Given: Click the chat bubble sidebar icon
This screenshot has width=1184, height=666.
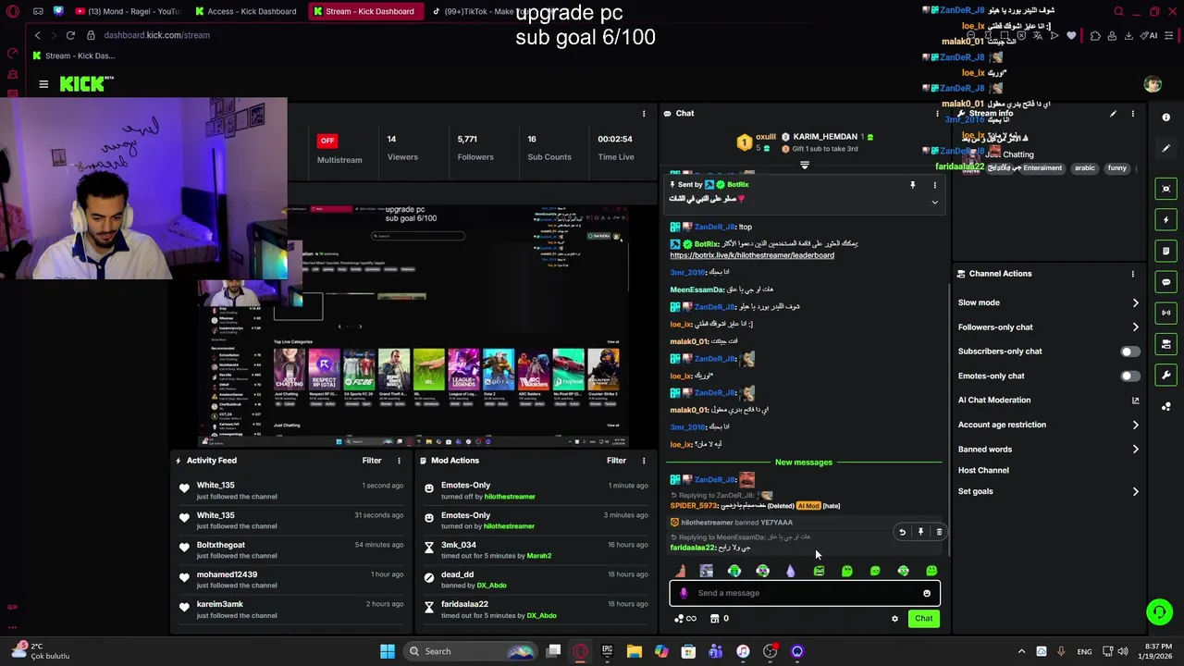Looking at the screenshot, I should click(1166, 282).
